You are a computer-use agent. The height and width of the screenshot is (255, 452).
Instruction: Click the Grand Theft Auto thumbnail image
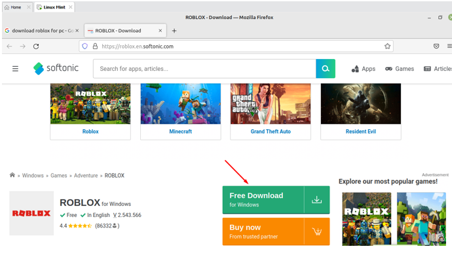pyautogui.click(x=271, y=104)
